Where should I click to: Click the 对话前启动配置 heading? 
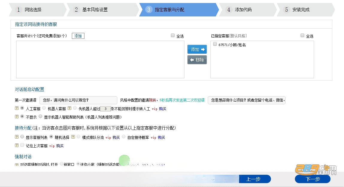click(29, 90)
